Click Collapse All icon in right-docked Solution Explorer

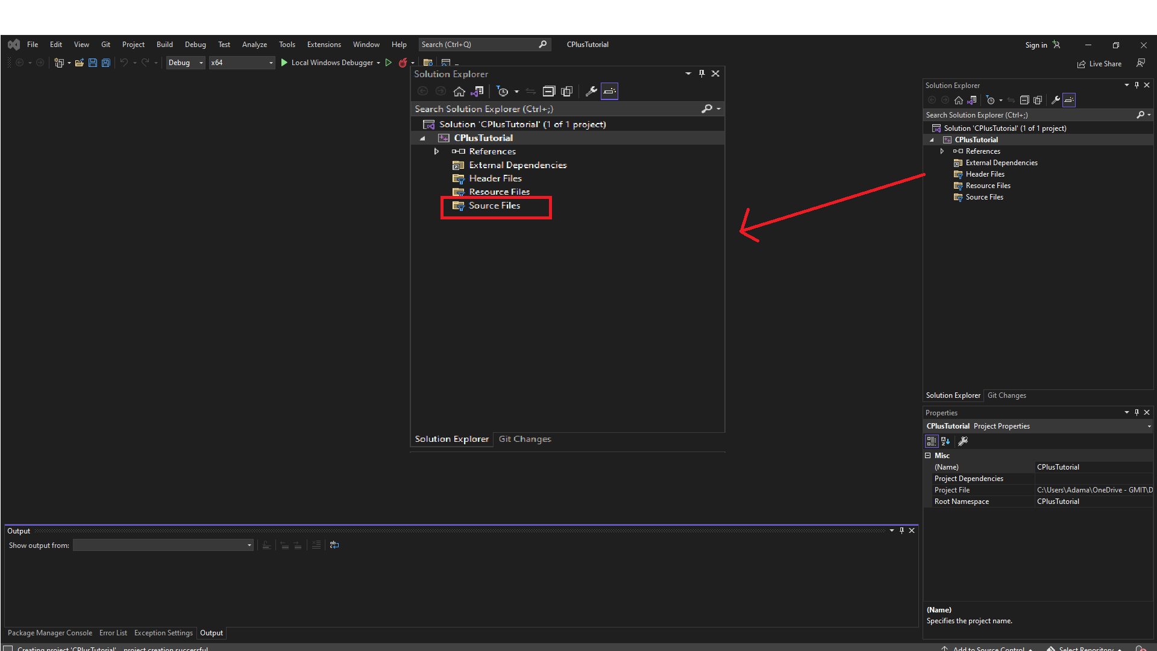coord(1024,100)
